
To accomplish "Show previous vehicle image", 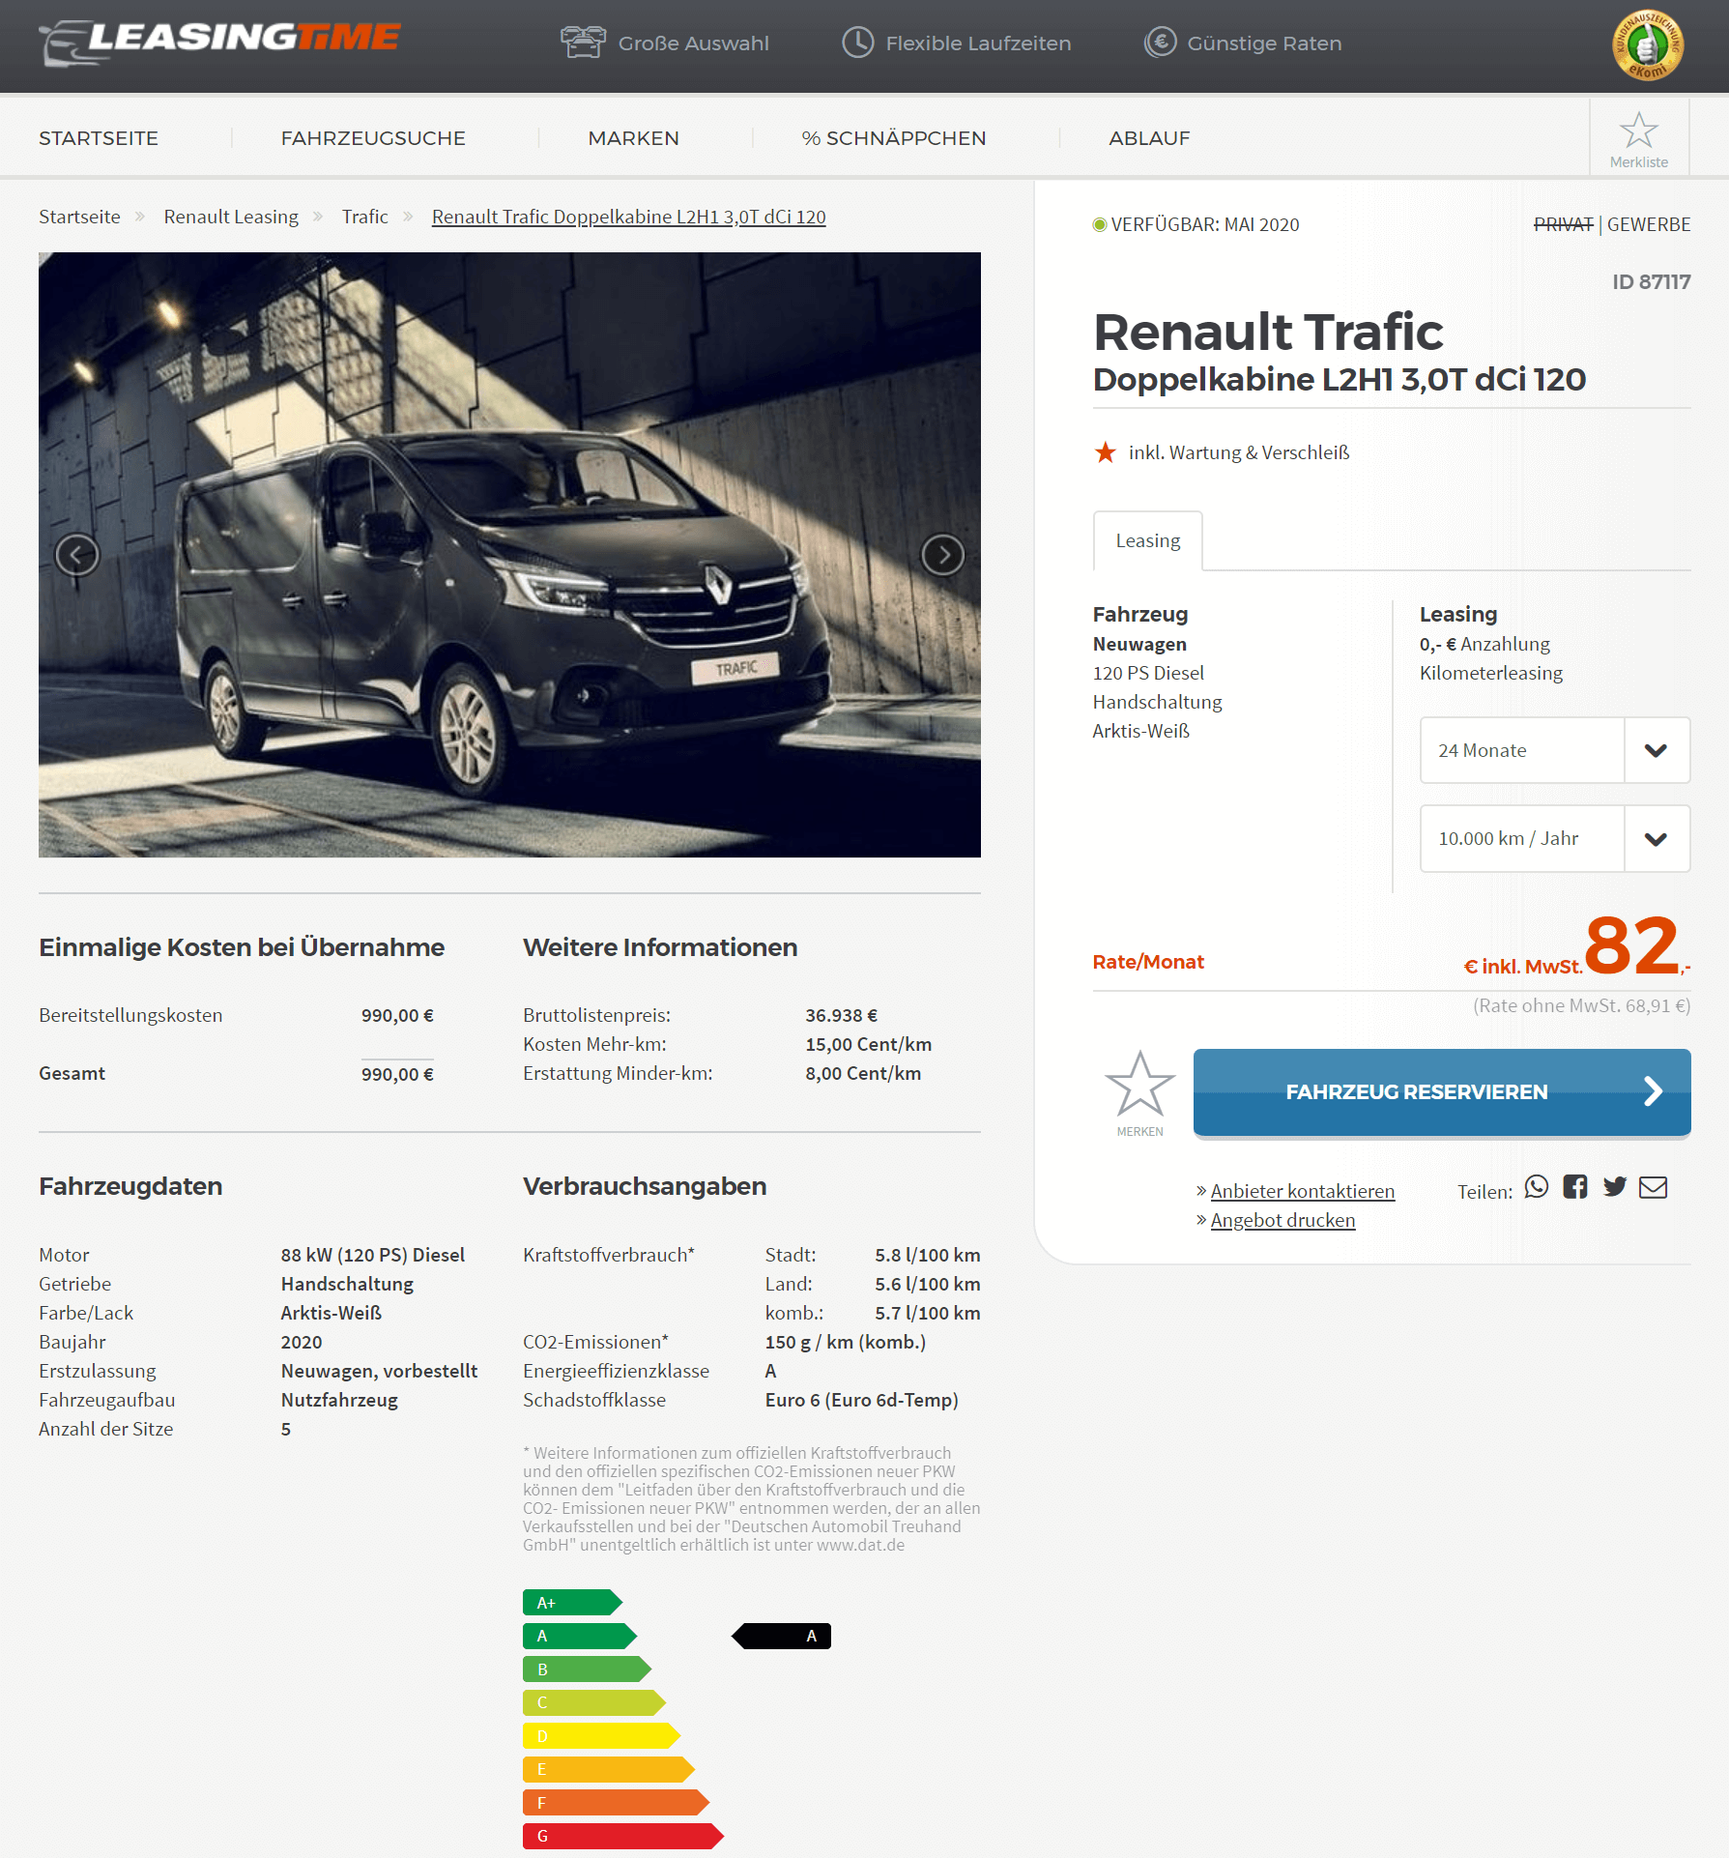I will [x=77, y=555].
